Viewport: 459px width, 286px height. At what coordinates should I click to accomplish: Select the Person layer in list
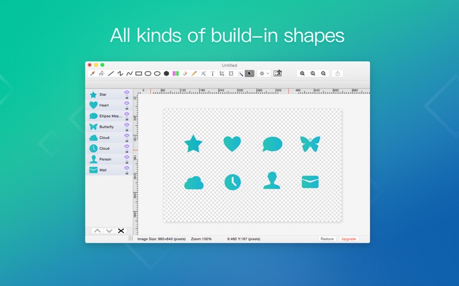[x=106, y=159]
